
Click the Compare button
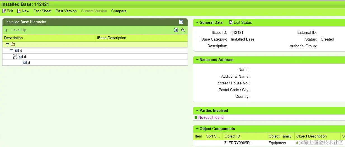coord(119,11)
